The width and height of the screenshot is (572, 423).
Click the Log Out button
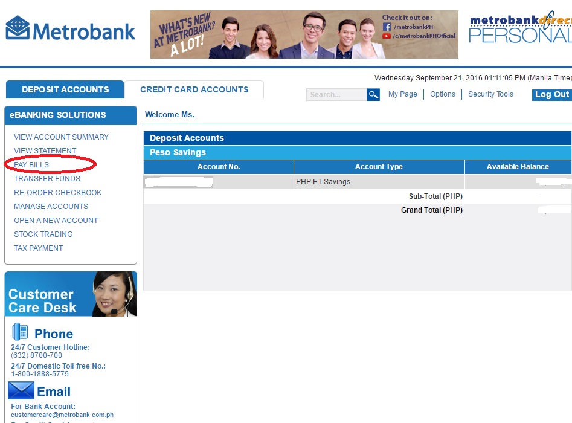551,94
